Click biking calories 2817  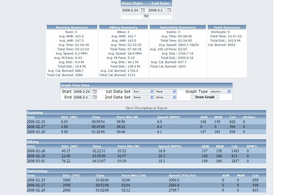pyautogui.click(x=235, y=161)
